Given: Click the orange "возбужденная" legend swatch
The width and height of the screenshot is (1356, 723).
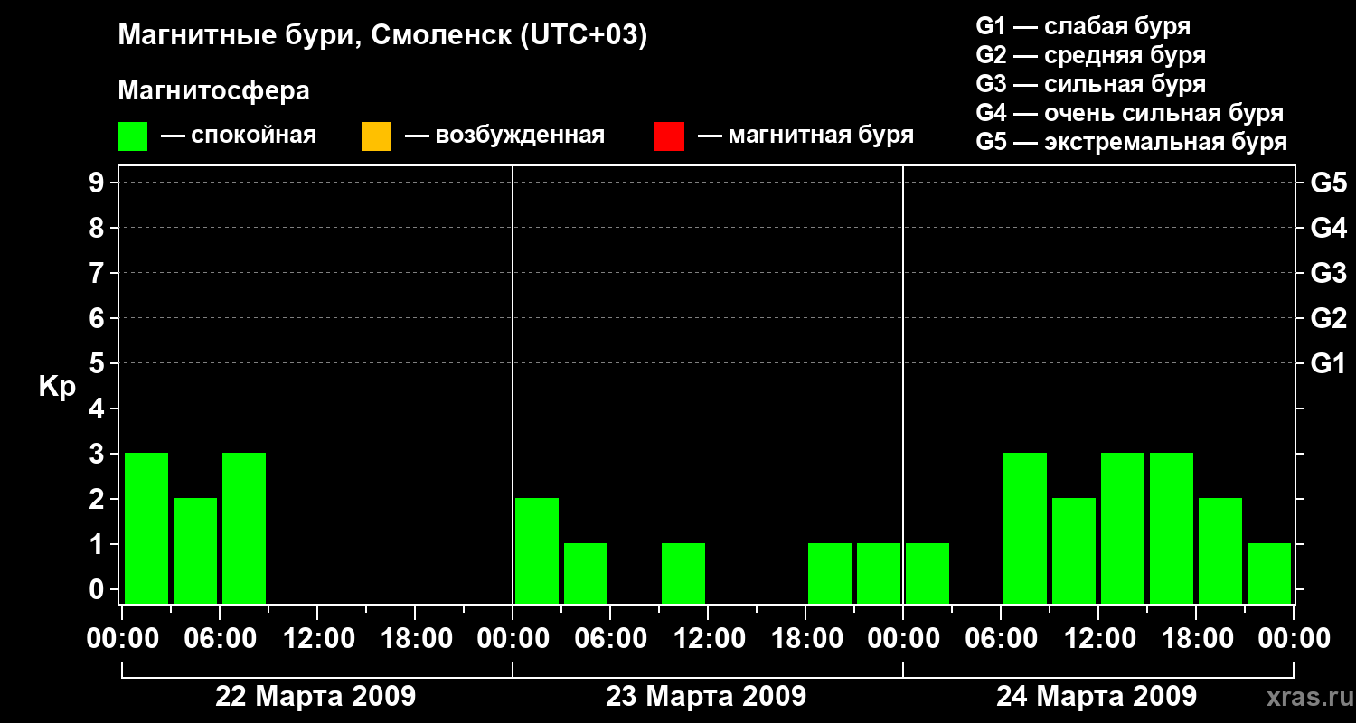Looking at the screenshot, I should [x=376, y=136].
